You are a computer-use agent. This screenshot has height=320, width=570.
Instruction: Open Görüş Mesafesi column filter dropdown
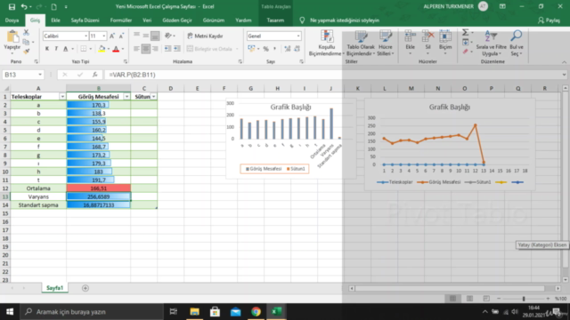pos(126,97)
